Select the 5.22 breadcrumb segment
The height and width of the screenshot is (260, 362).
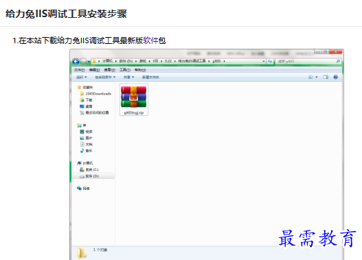click(x=168, y=61)
